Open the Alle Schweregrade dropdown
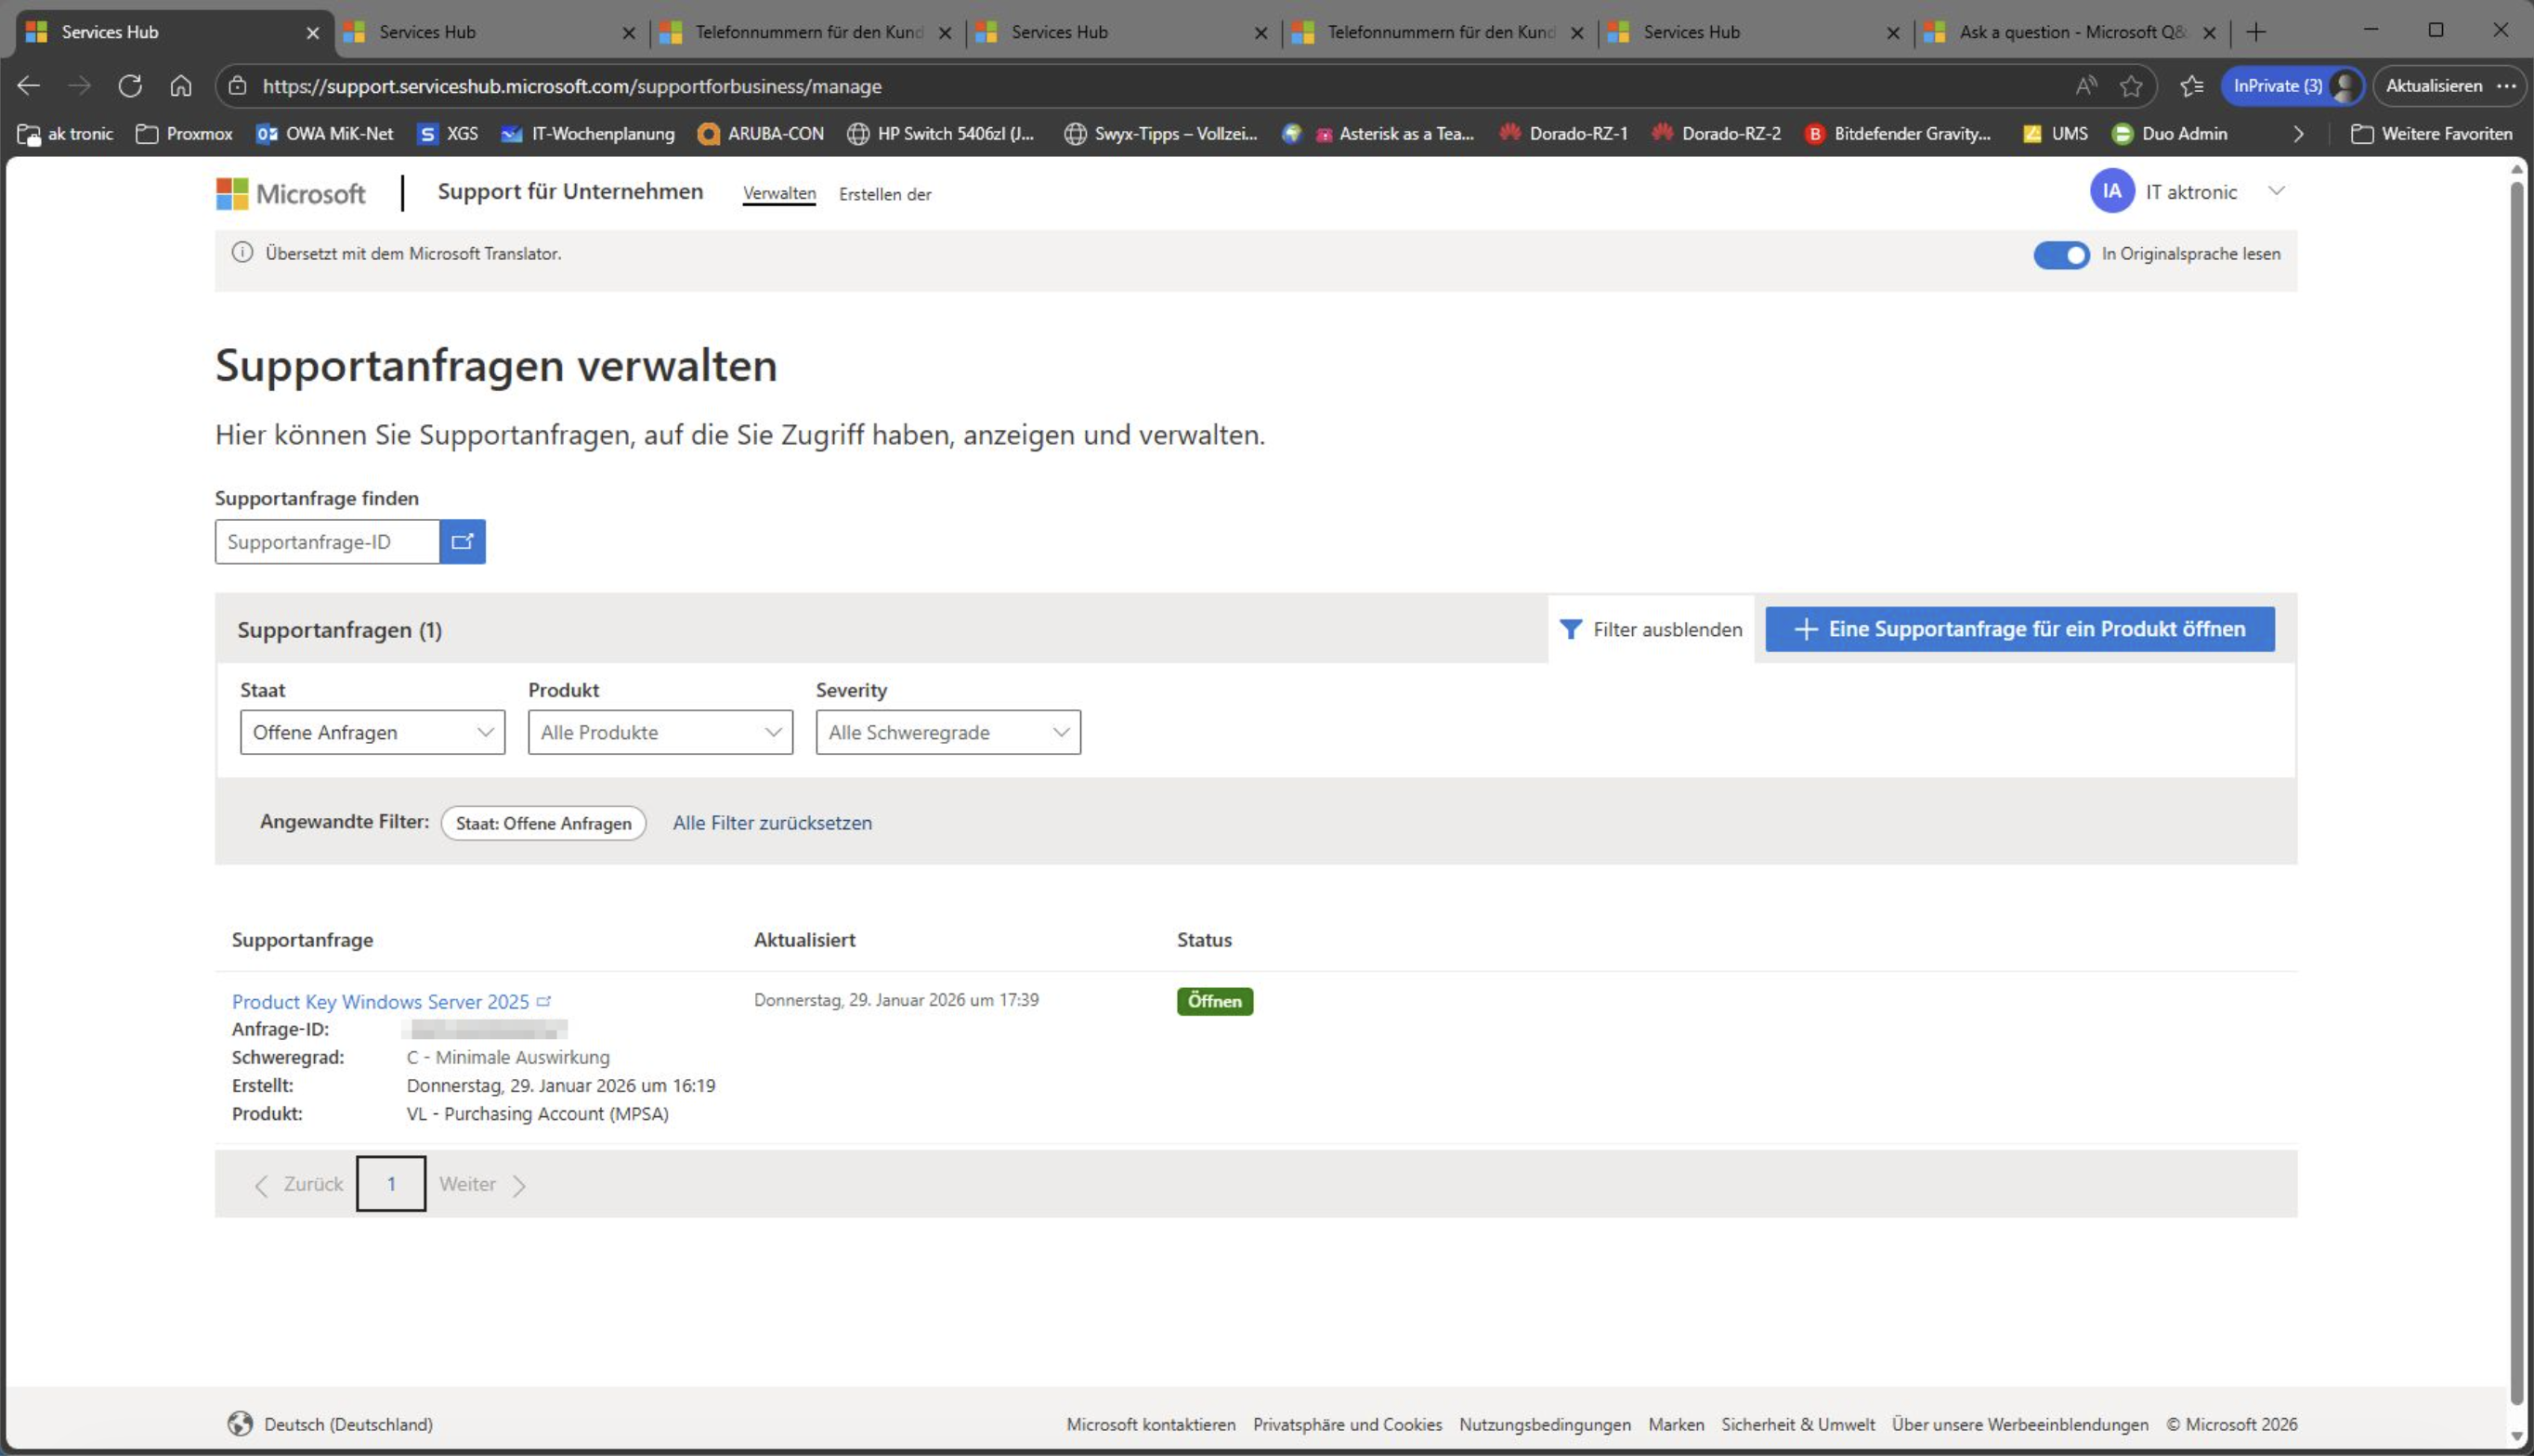 [948, 732]
